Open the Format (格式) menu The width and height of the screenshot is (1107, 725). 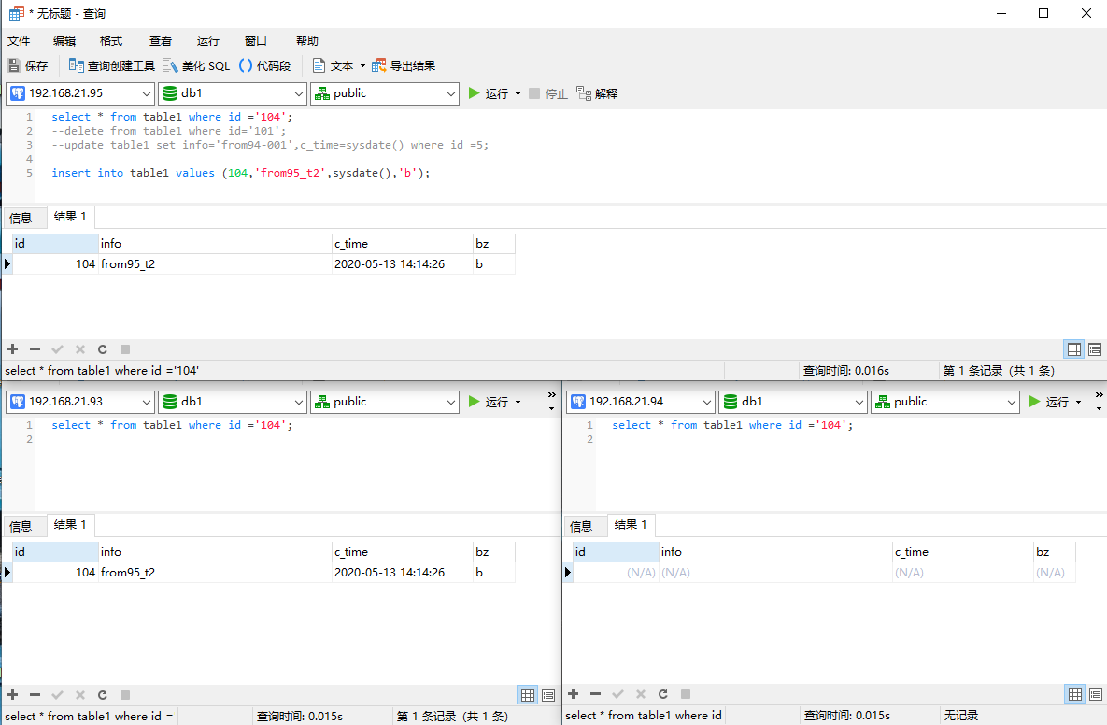coord(111,41)
